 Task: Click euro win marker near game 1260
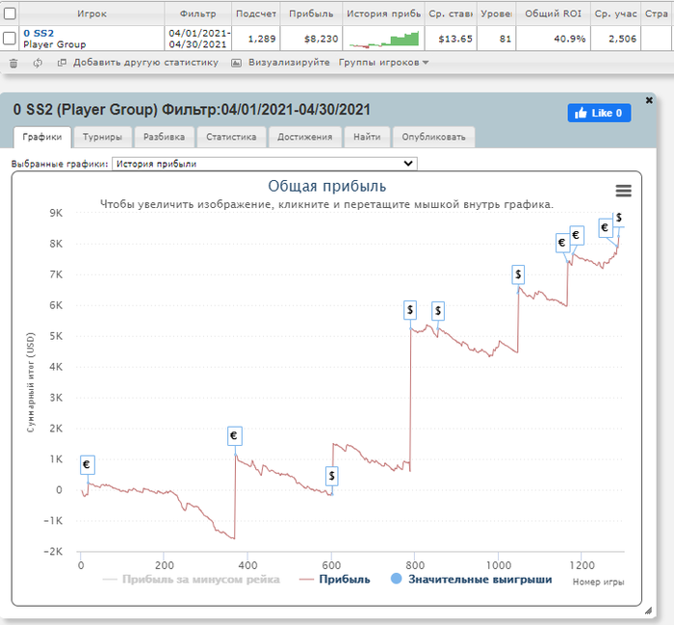click(606, 227)
